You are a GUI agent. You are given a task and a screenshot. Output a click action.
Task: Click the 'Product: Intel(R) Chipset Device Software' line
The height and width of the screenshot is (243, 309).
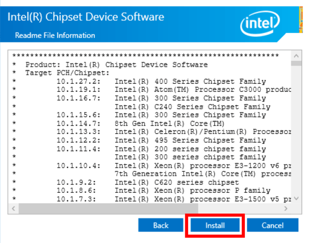coord(117,65)
